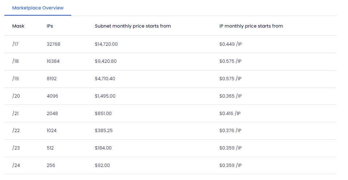Click the $184.00 subnet price
The image size is (348, 180).
coord(103,148)
